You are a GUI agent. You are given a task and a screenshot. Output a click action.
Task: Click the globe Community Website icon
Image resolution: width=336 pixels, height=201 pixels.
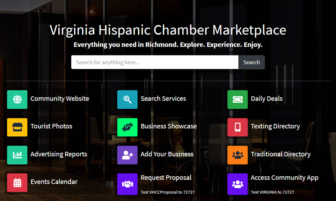pos(17,100)
